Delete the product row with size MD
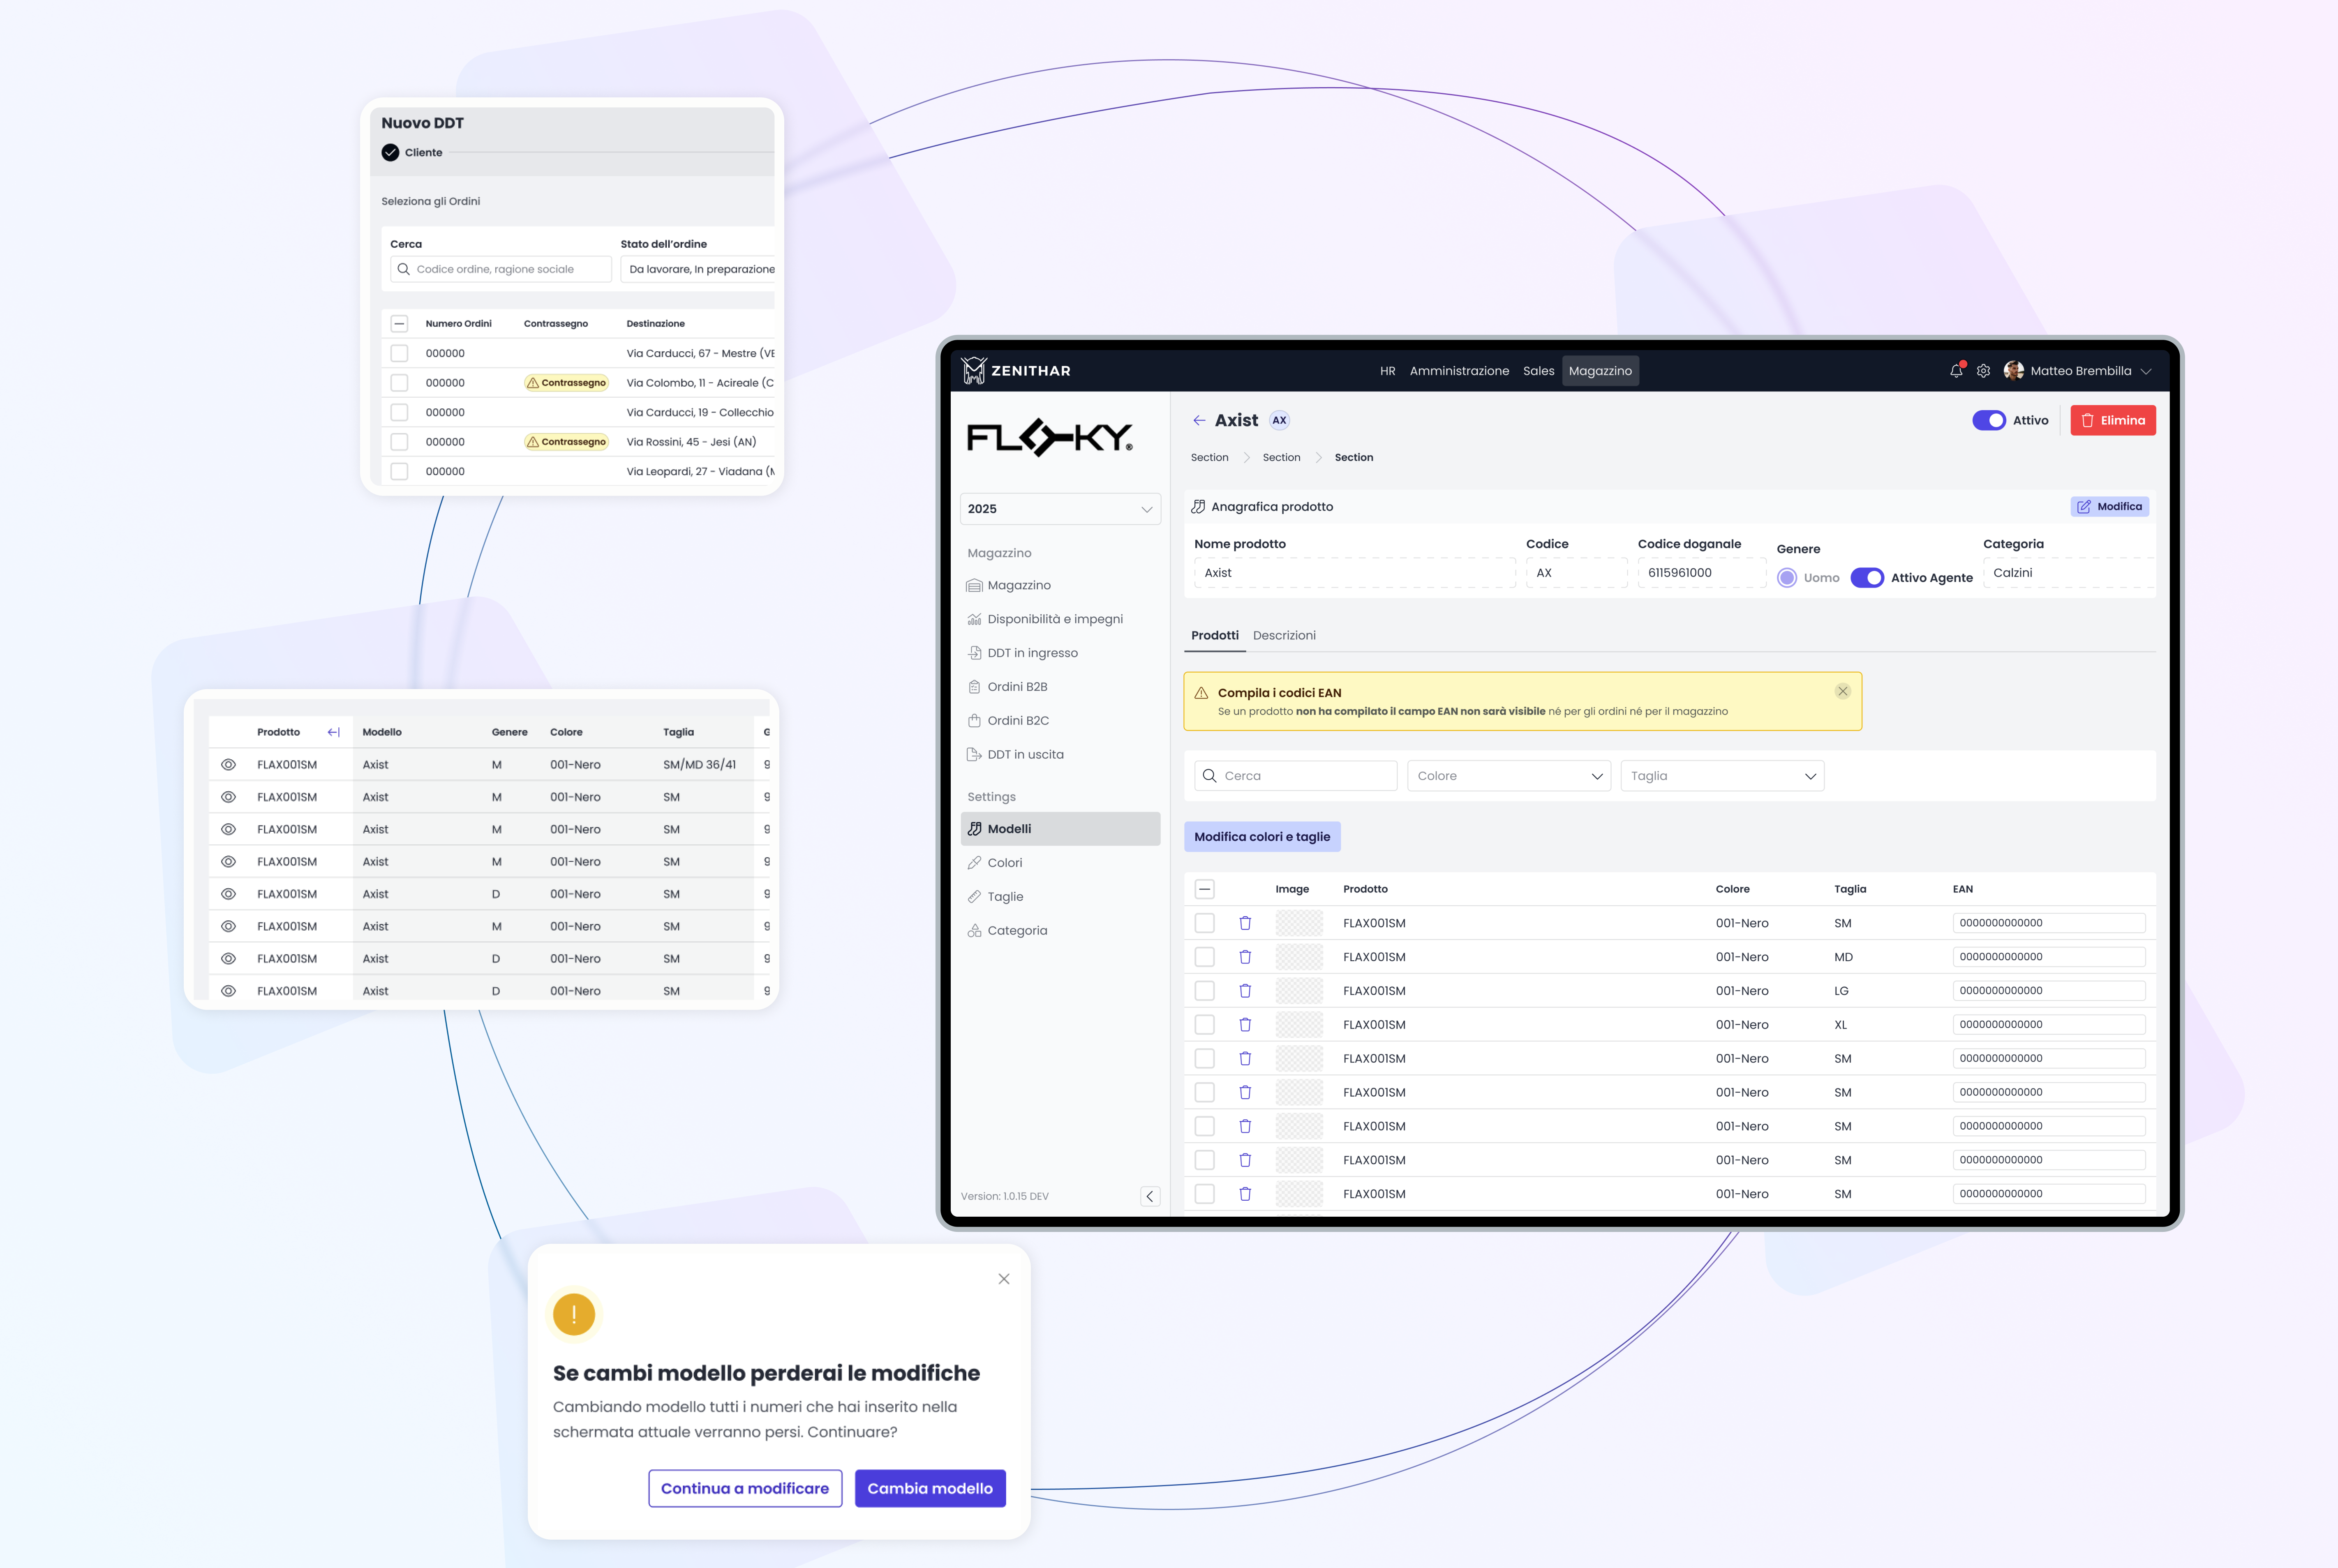This screenshot has width=2338, height=1568. coord(1245,957)
